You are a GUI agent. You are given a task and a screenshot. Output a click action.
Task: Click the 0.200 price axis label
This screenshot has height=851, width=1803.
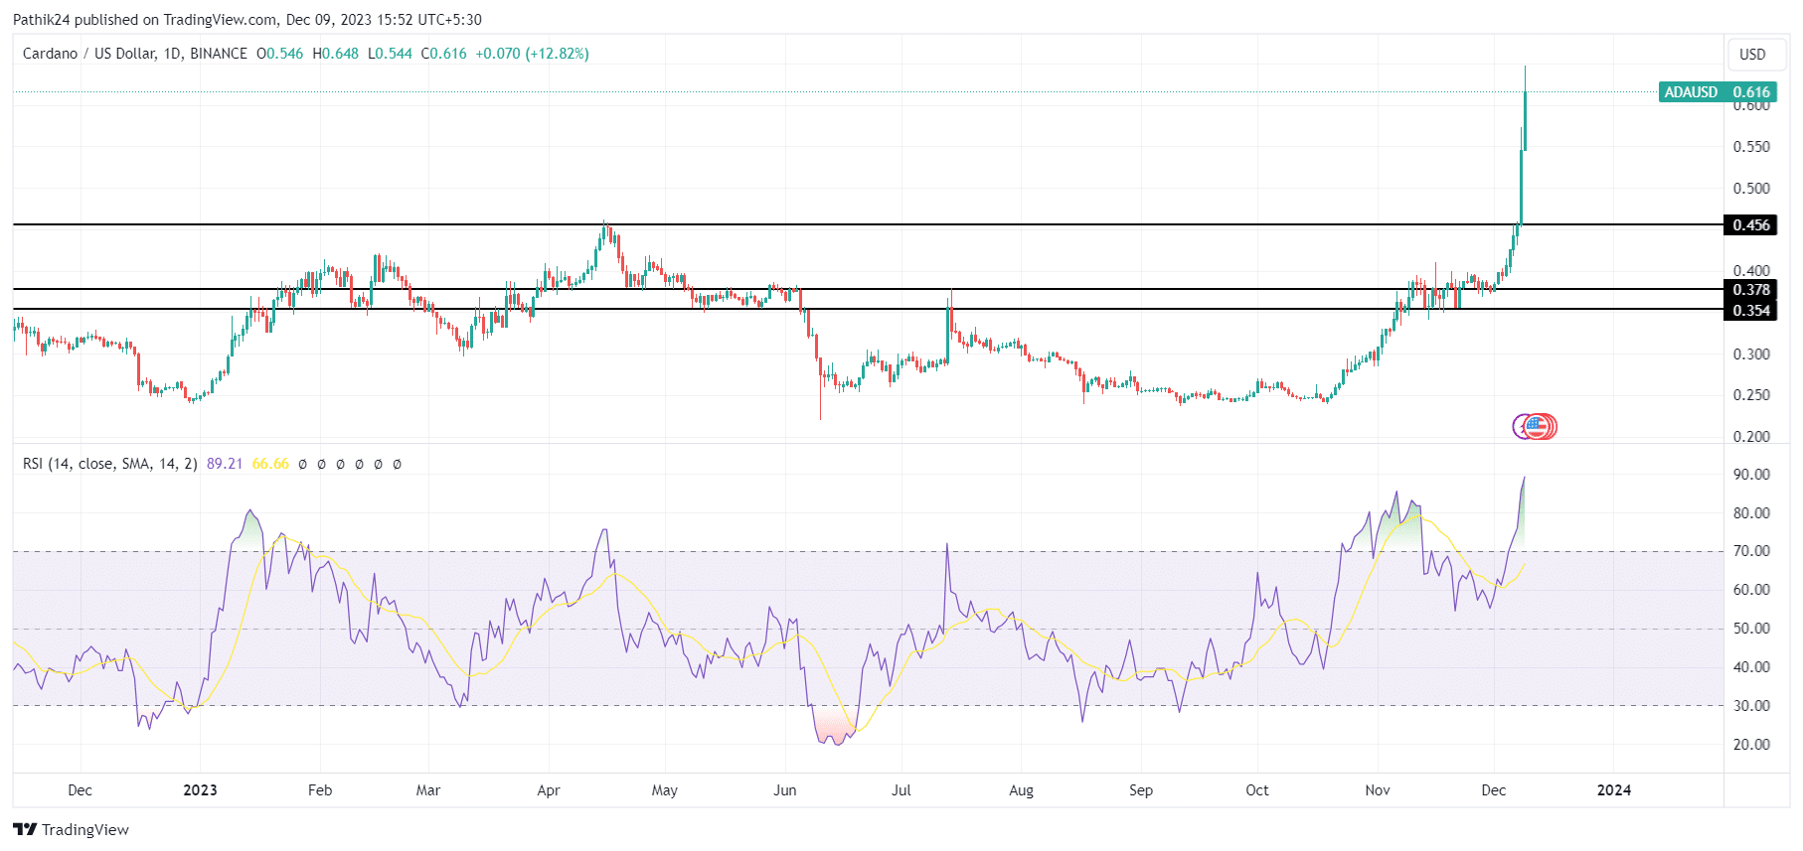click(1751, 437)
